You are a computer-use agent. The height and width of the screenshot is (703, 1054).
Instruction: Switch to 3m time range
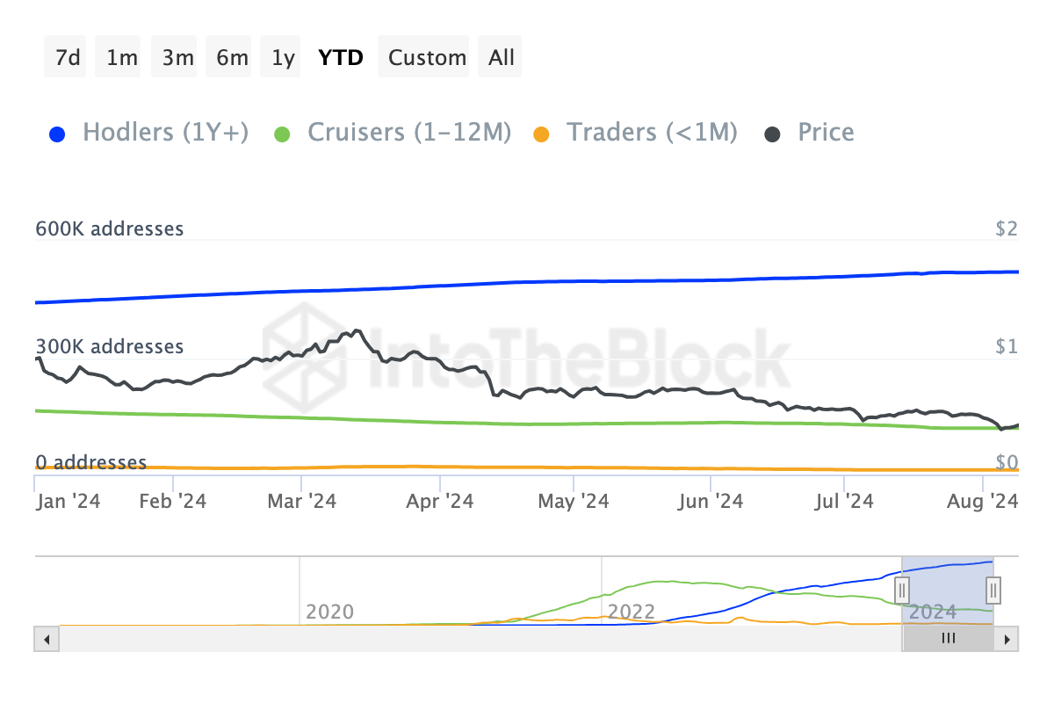[177, 58]
